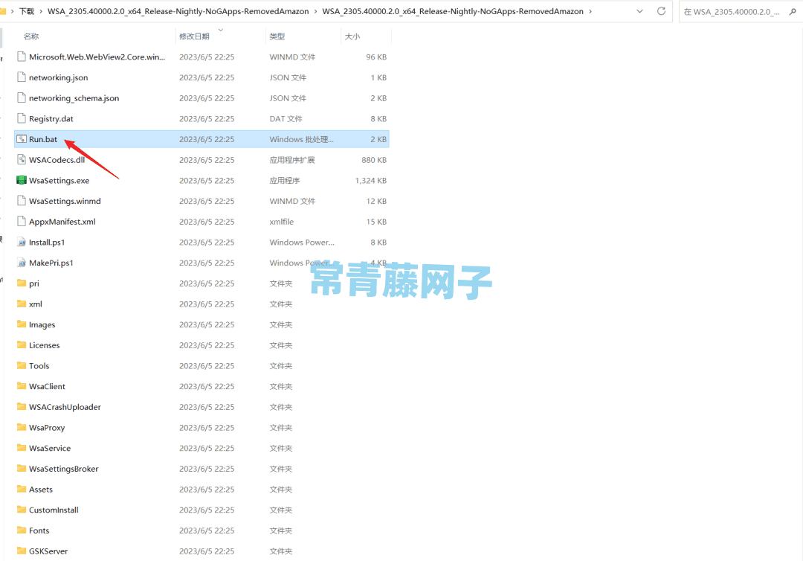803x561 pixels.
Task: Click the Install.ps1 PowerShell script icon
Action: click(22, 243)
